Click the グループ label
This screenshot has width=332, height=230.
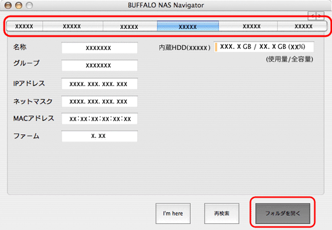(x=26, y=63)
